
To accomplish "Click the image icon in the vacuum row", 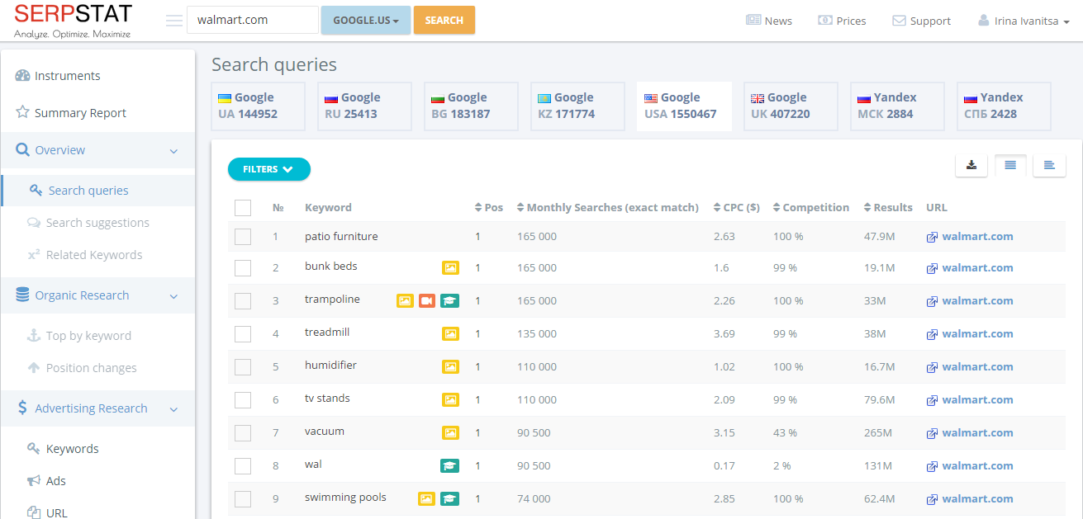I will point(450,432).
